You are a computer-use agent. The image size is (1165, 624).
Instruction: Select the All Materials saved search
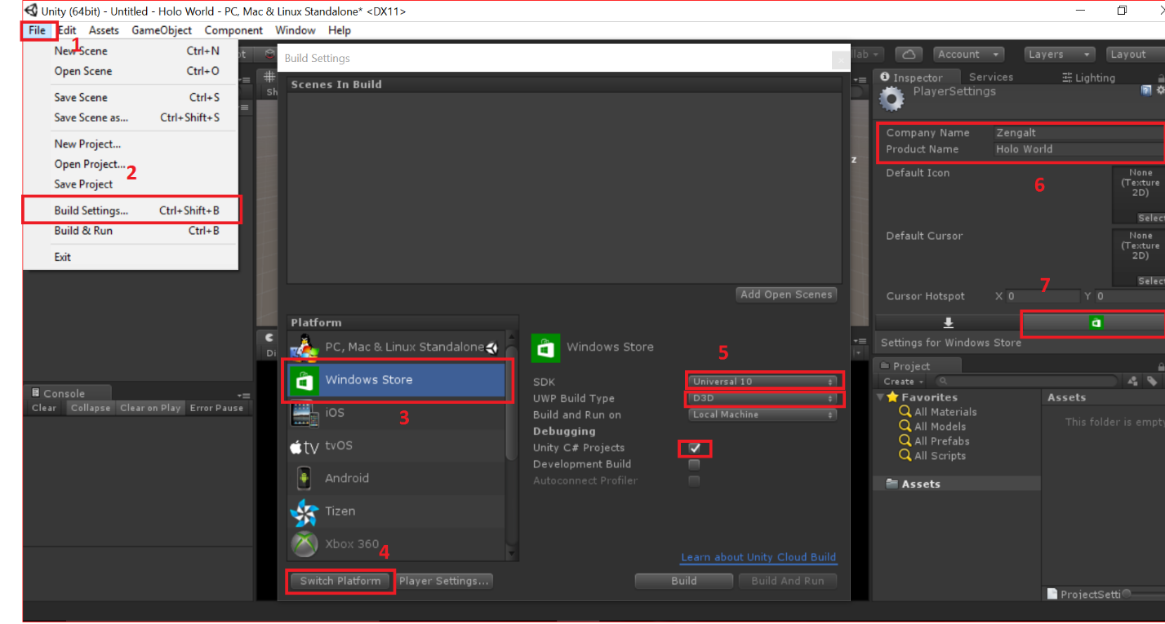[x=937, y=412]
